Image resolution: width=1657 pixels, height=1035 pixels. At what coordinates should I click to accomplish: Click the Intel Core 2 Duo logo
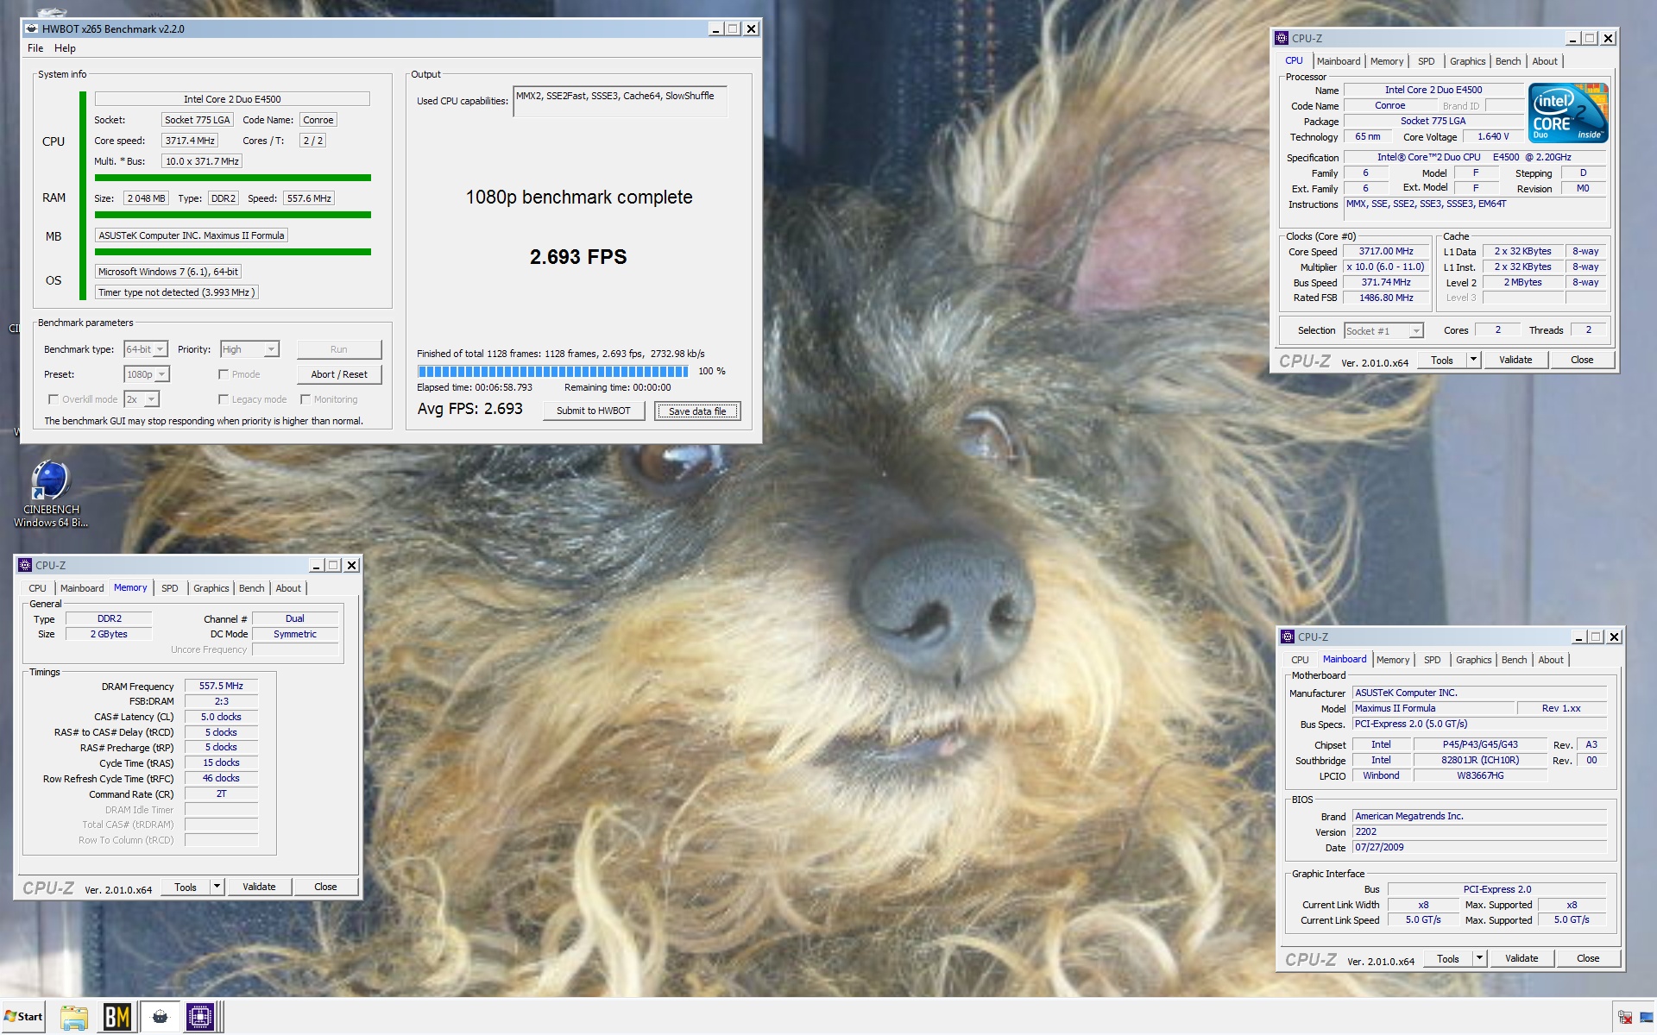pyautogui.click(x=1568, y=113)
